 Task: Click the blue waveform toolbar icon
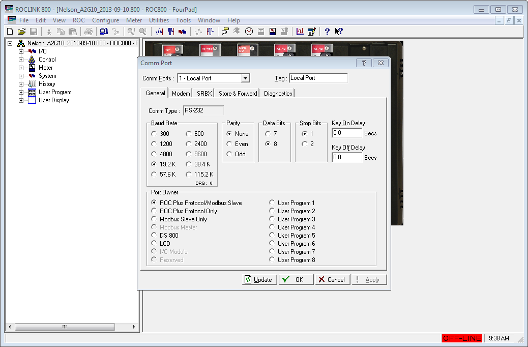pyautogui.click(x=159, y=32)
